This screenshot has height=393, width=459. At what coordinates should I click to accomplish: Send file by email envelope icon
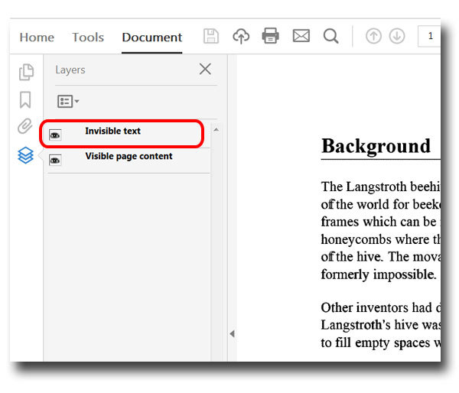(301, 36)
